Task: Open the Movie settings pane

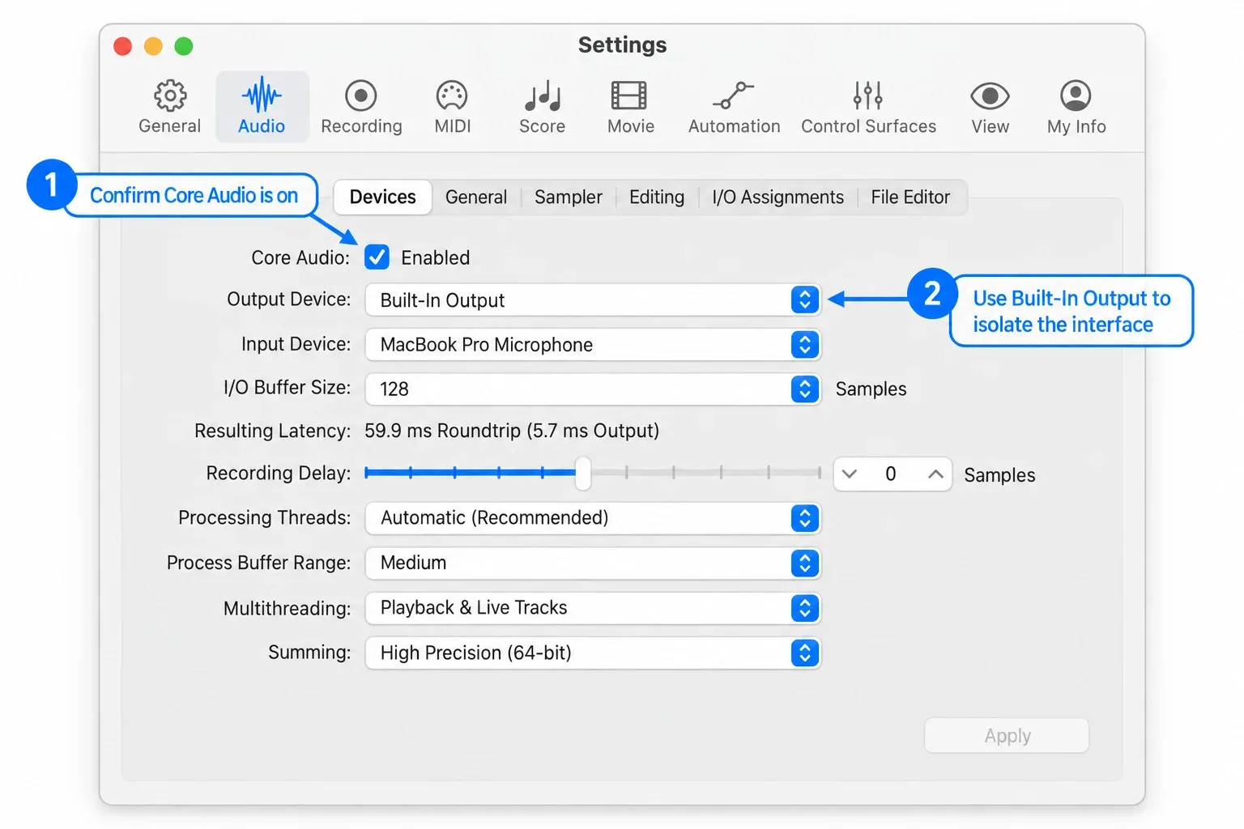Action: point(630,107)
